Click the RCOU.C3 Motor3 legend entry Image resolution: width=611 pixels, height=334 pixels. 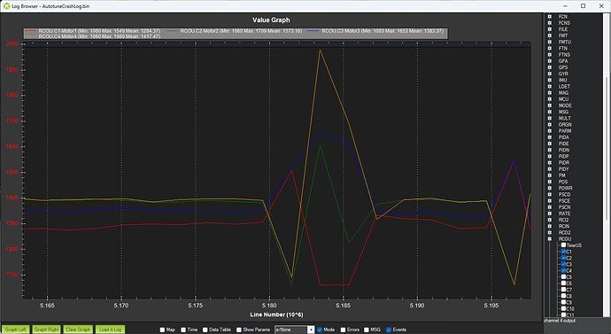375,31
